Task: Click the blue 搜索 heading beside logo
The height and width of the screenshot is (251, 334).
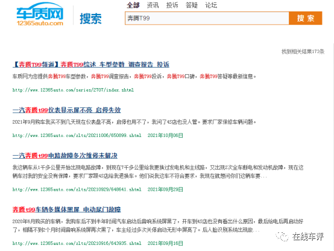Action: point(91,19)
